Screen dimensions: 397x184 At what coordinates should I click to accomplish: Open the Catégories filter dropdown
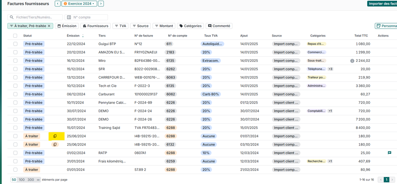click(x=190, y=26)
